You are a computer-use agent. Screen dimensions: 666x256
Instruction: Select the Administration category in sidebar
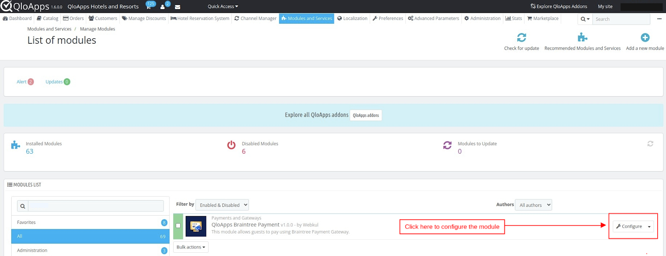click(x=90, y=250)
